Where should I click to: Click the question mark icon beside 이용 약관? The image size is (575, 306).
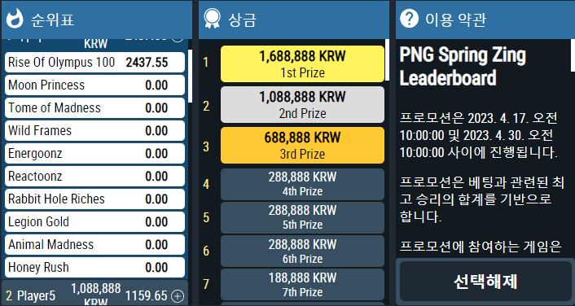409,19
